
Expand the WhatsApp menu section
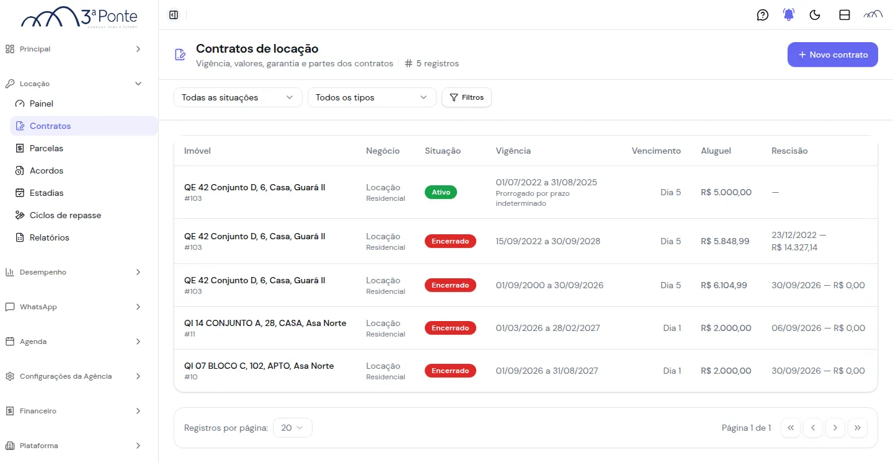(74, 307)
